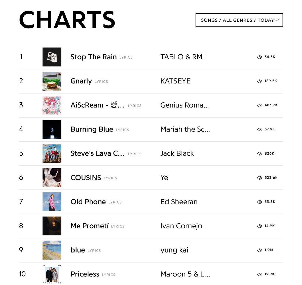Click the chevron arrow in chart filter

tap(277, 20)
